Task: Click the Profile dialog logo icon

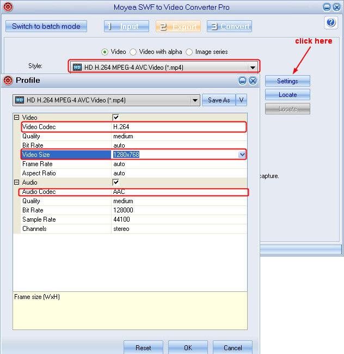Action: click(8, 81)
